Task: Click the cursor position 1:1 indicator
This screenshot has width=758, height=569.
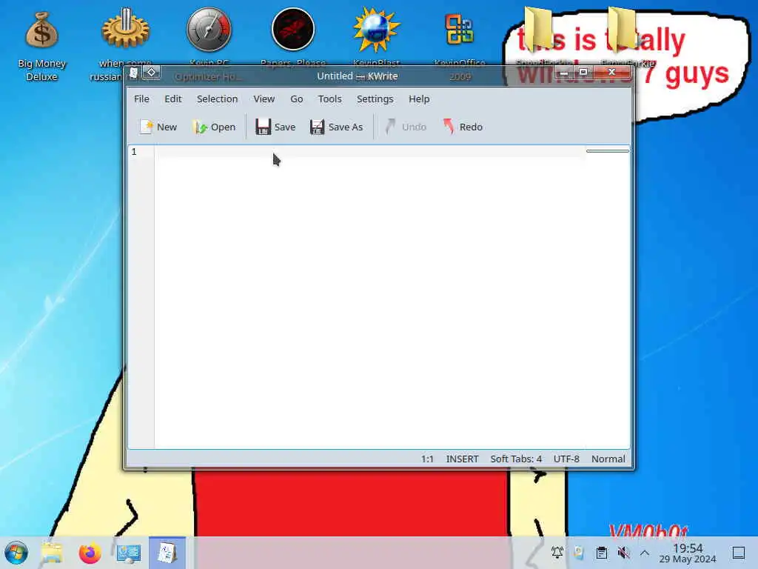Action: 427,459
